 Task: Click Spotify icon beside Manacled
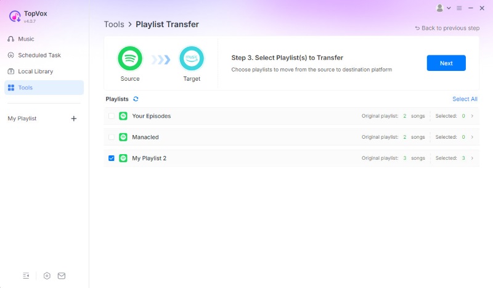pos(123,138)
